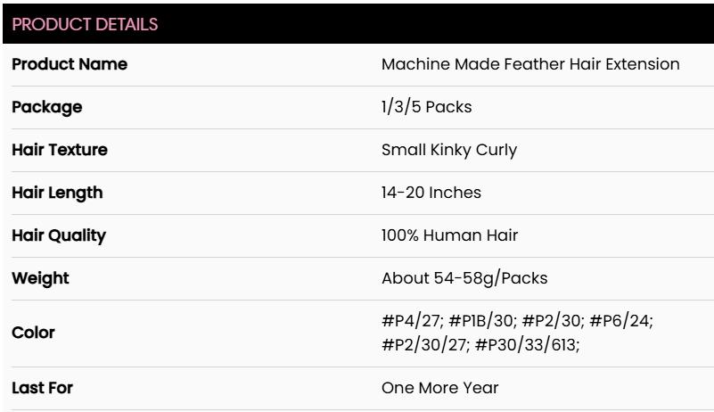The width and height of the screenshot is (714, 412).
Task: Click the Hair Texture label
Action: (x=61, y=150)
